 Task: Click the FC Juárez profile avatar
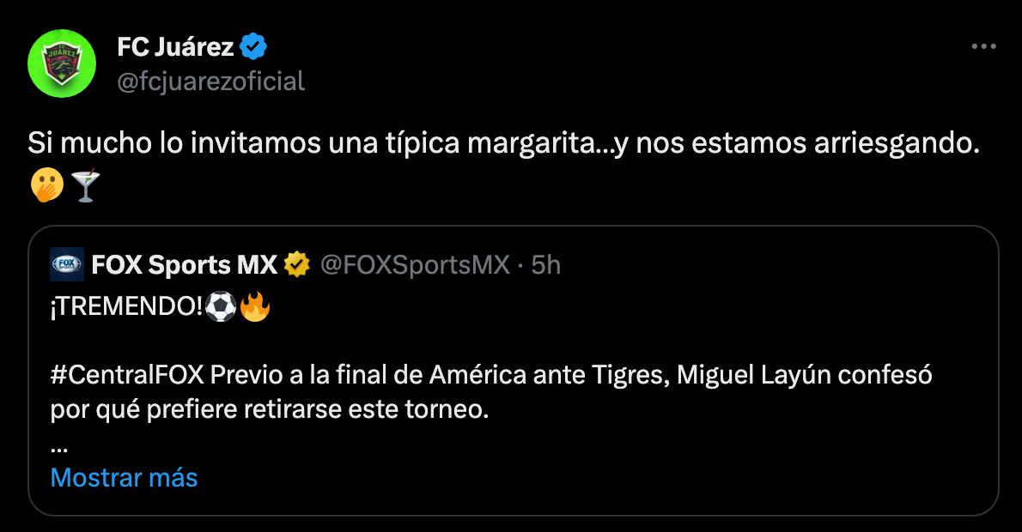(62, 63)
